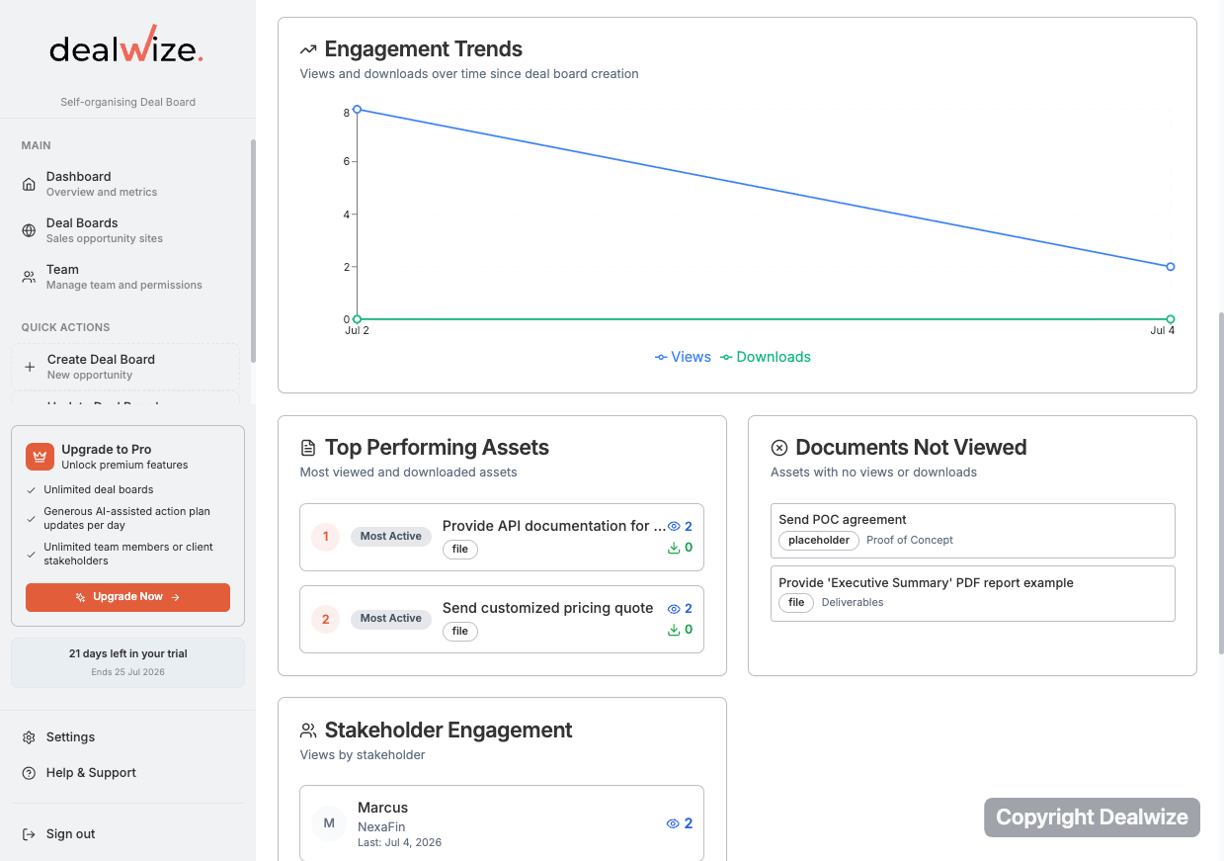This screenshot has width=1224, height=861.
Task: Click the Team people icon
Action: pyautogui.click(x=29, y=277)
